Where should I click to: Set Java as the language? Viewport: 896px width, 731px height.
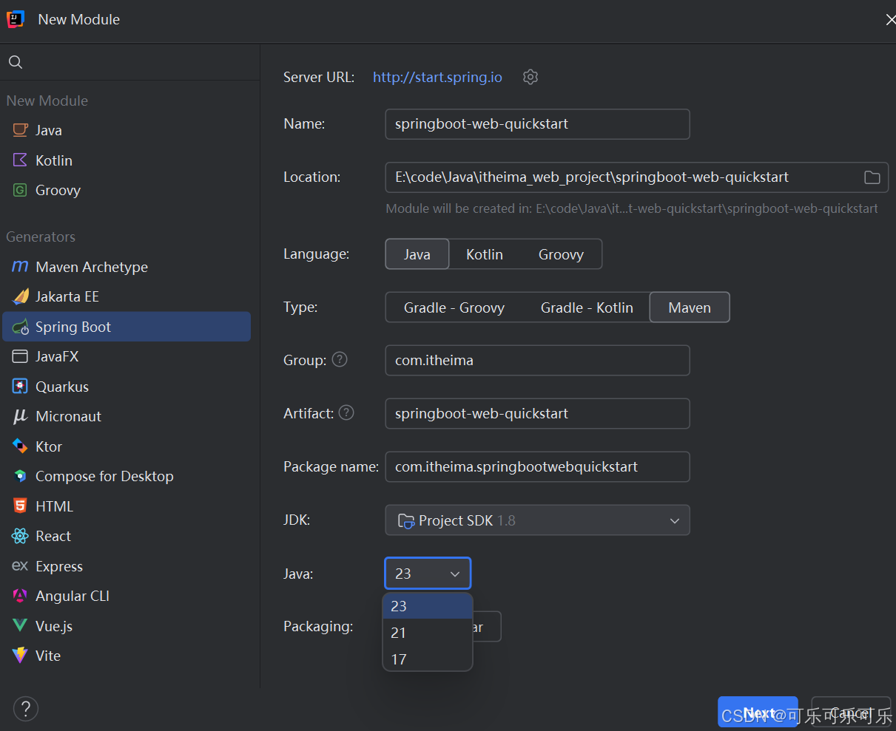pos(417,254)
